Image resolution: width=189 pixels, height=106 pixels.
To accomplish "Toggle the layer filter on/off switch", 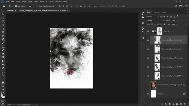I will click(177, 16).
